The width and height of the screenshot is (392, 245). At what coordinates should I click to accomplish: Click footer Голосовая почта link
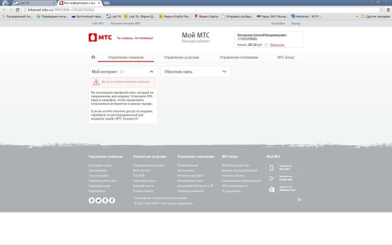click(x=145, y=181)
